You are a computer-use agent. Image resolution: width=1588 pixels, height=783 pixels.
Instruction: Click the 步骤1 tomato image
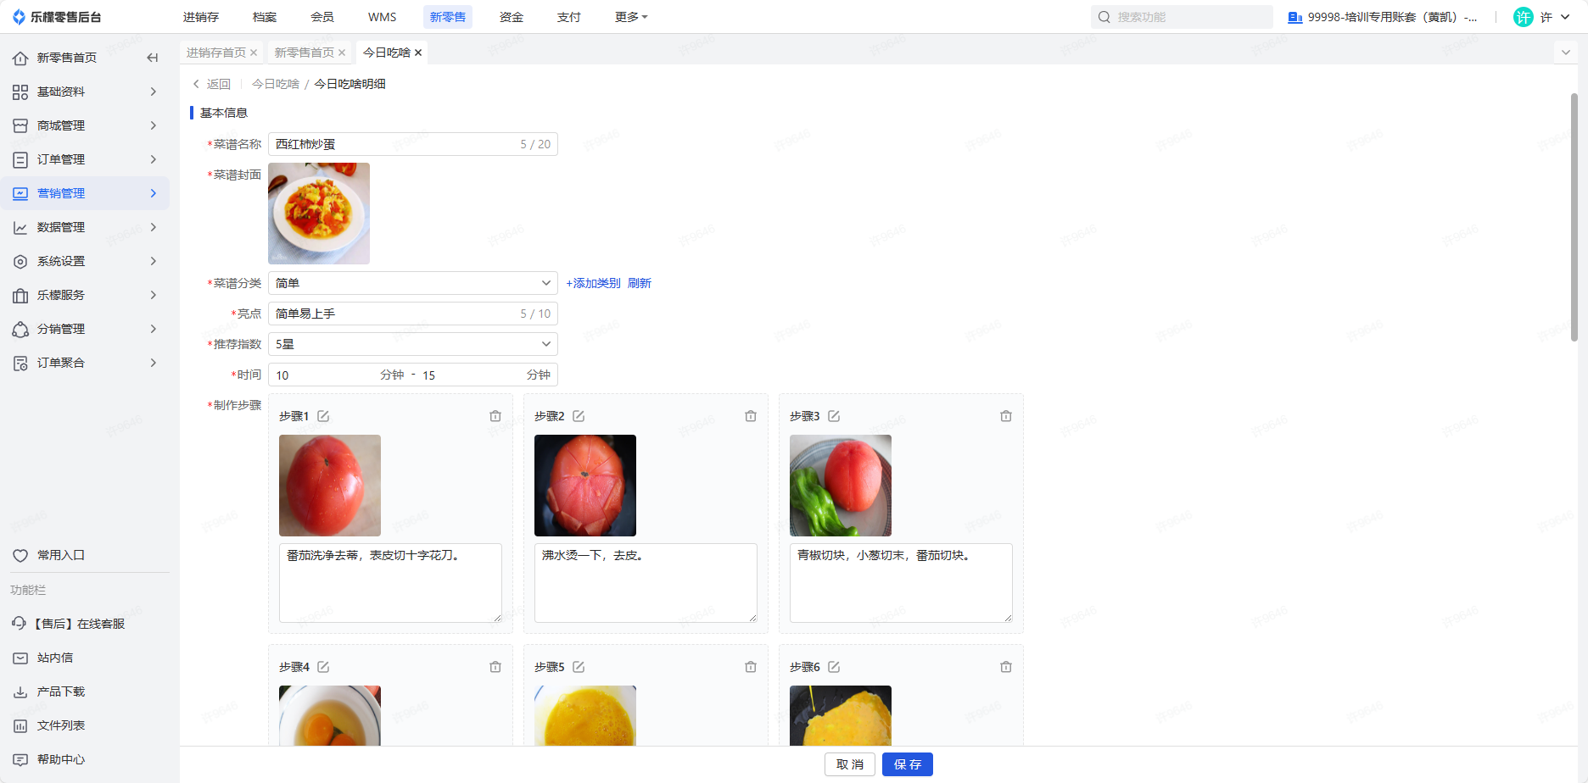tap(330, 486)
